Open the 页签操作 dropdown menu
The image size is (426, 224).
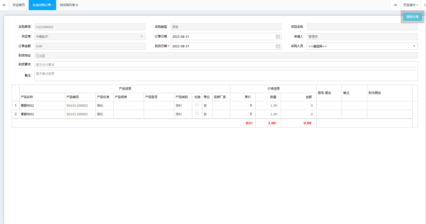pyautogui.click(x=410, y=5)
